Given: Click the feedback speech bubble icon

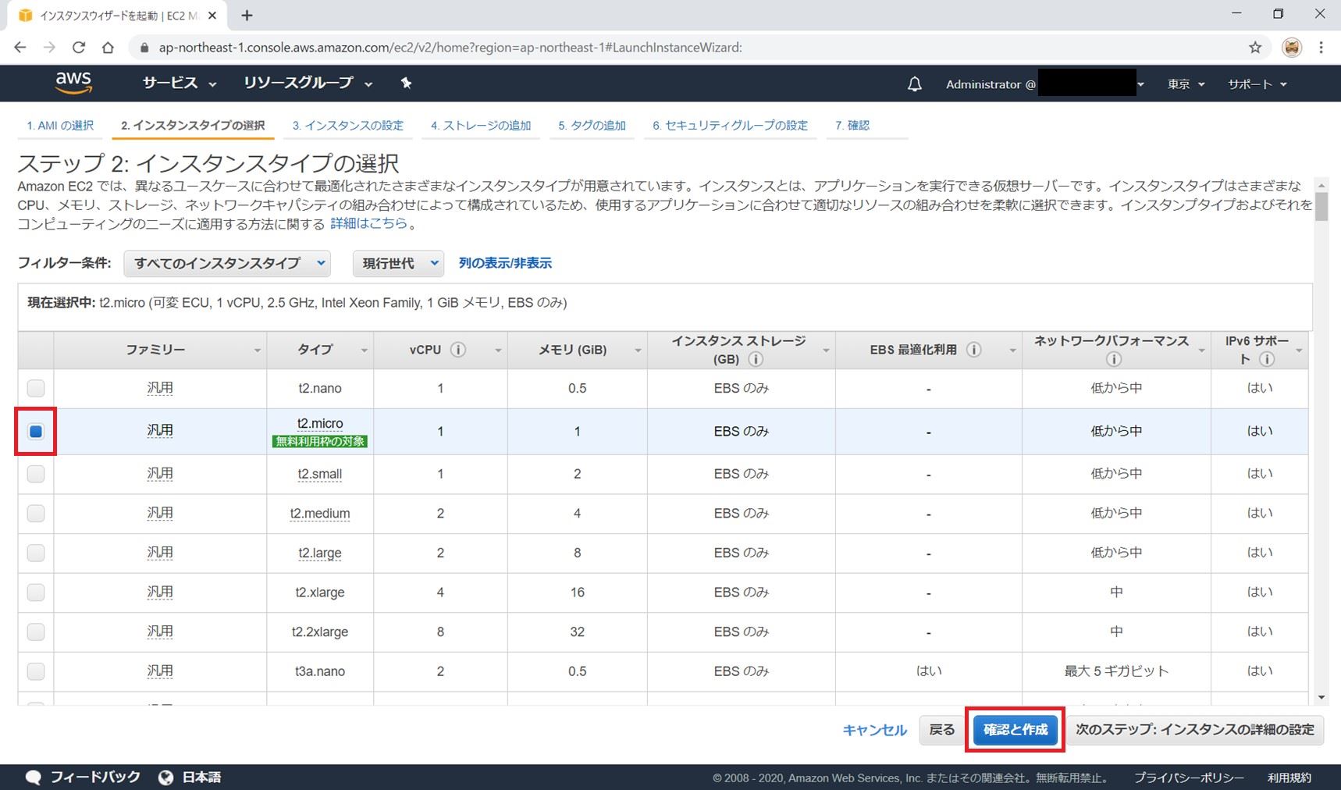Looking at the screenshot, I should click(x=33, y=778).
